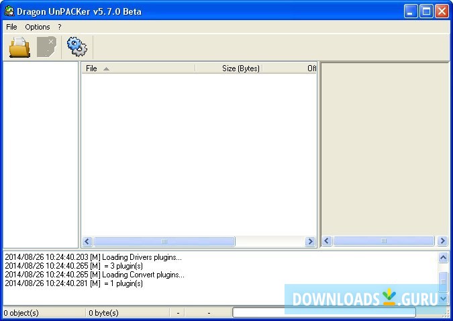Open the ? help menu
The height and width of the screenshot is (321, 453).
pyautogui.click(x=60, y=27)
